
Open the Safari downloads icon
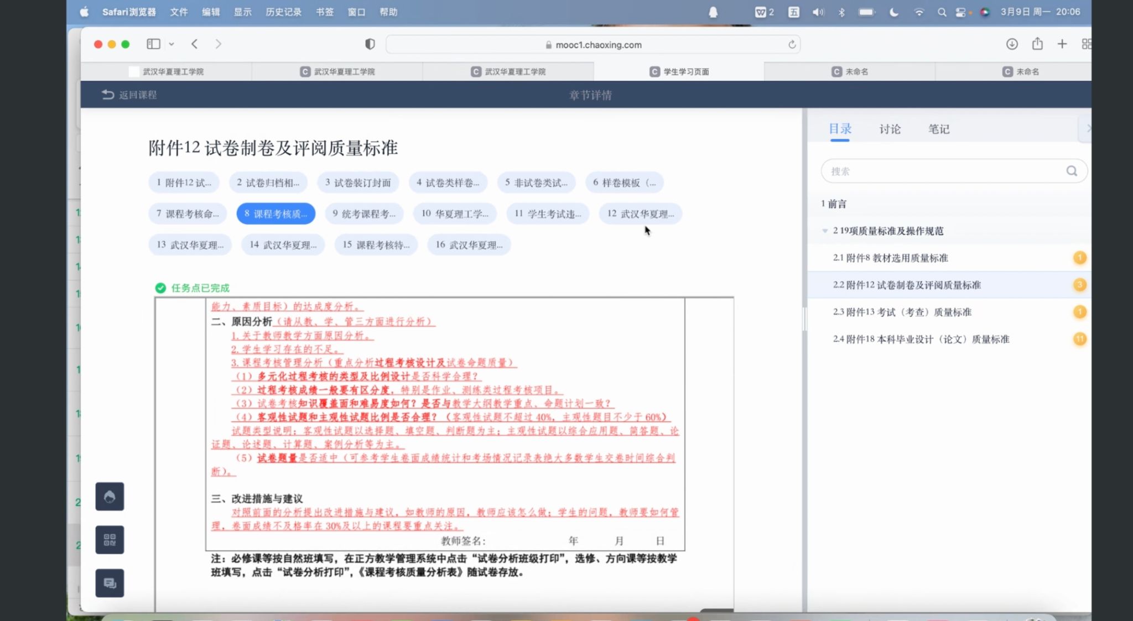point(1011,44)
